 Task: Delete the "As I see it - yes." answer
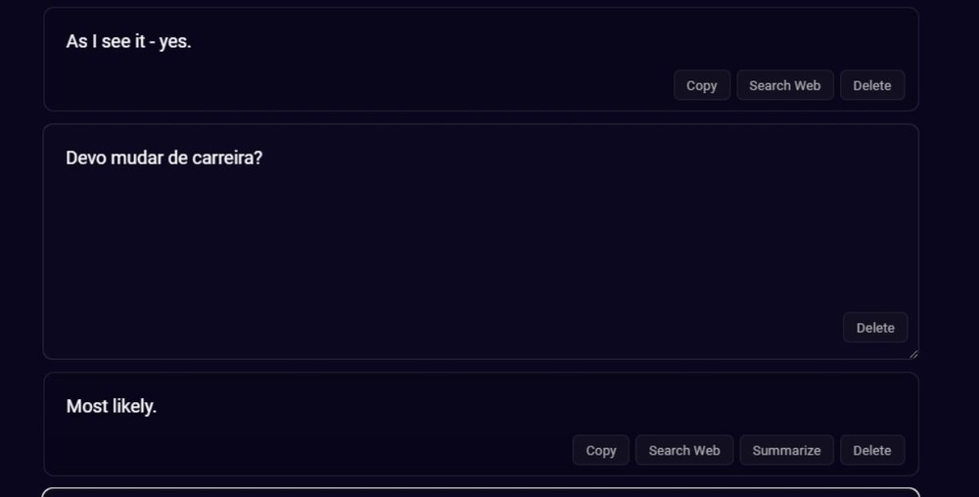pyautogui.click(x=871, y=85)
